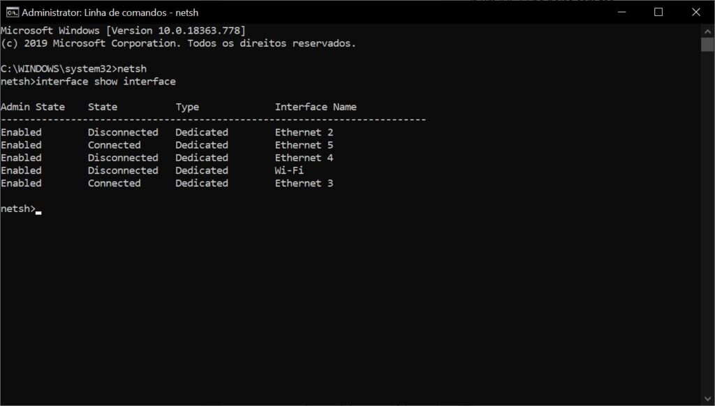Click the 'interface show interface' command text

(x=106, y=82)
